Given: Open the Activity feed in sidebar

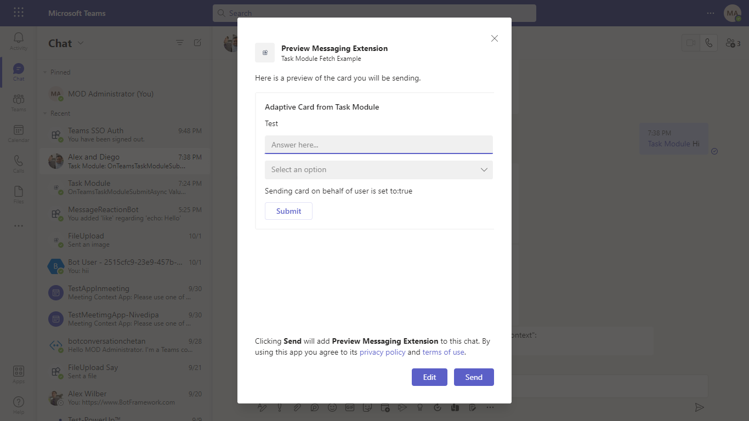Looking at the screenshot, I should click(19, 41).
